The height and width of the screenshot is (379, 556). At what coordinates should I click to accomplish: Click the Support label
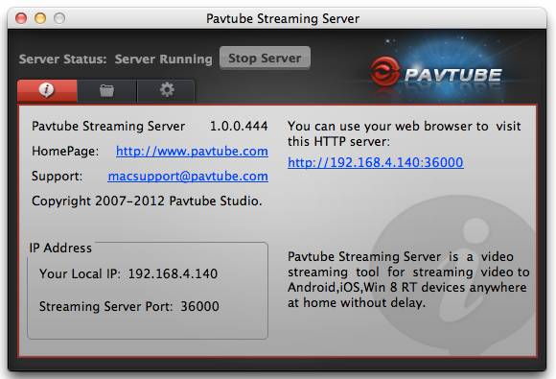coord(57,176)
